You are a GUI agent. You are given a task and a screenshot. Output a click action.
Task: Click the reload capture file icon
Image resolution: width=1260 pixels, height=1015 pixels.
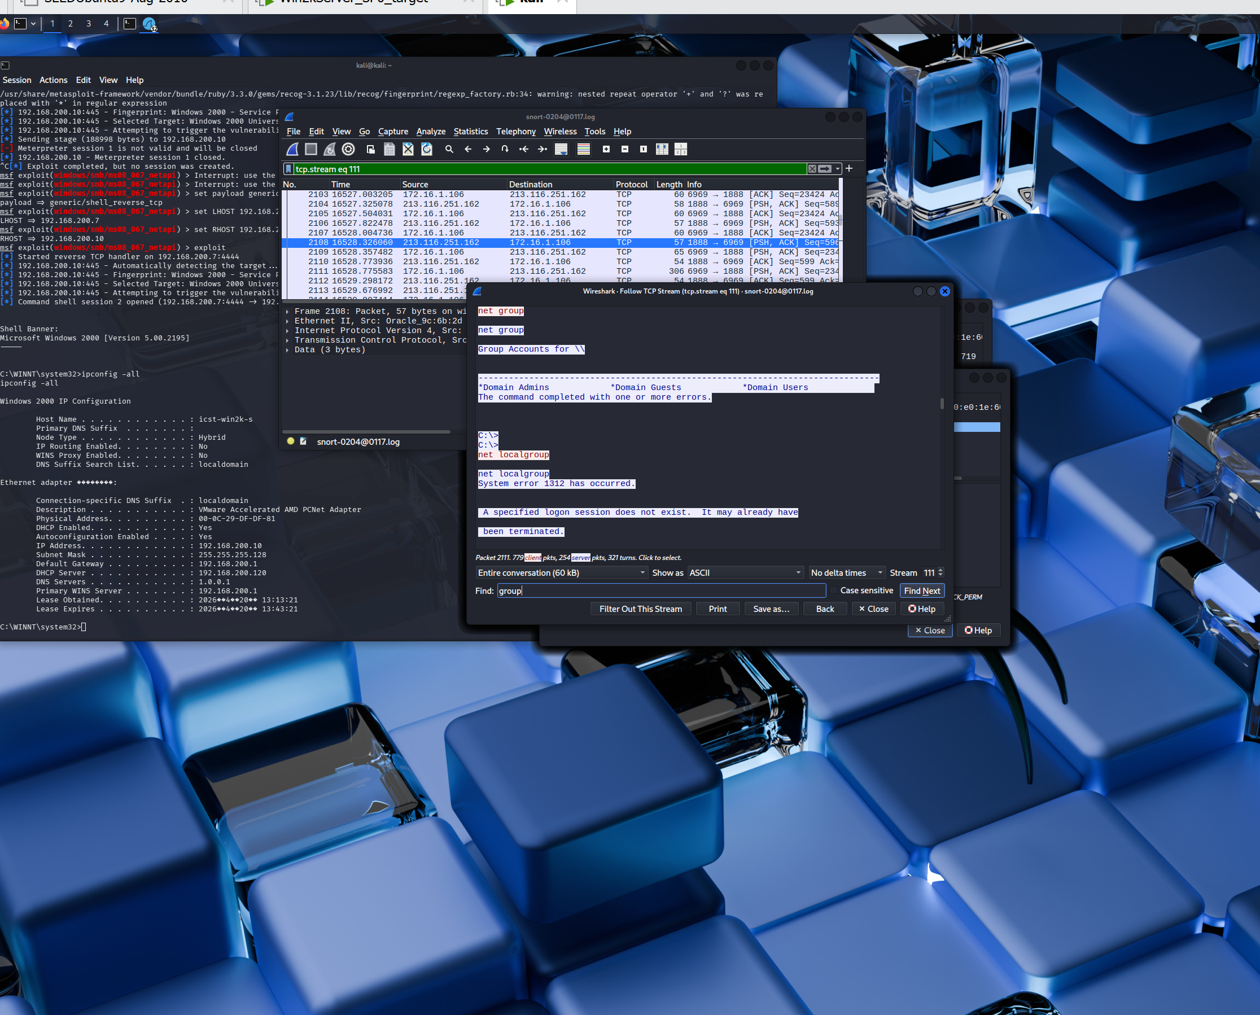(427, 150)
